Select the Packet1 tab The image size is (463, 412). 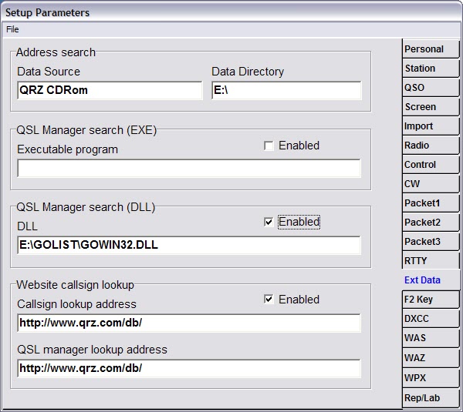click(x=431, y=203)
